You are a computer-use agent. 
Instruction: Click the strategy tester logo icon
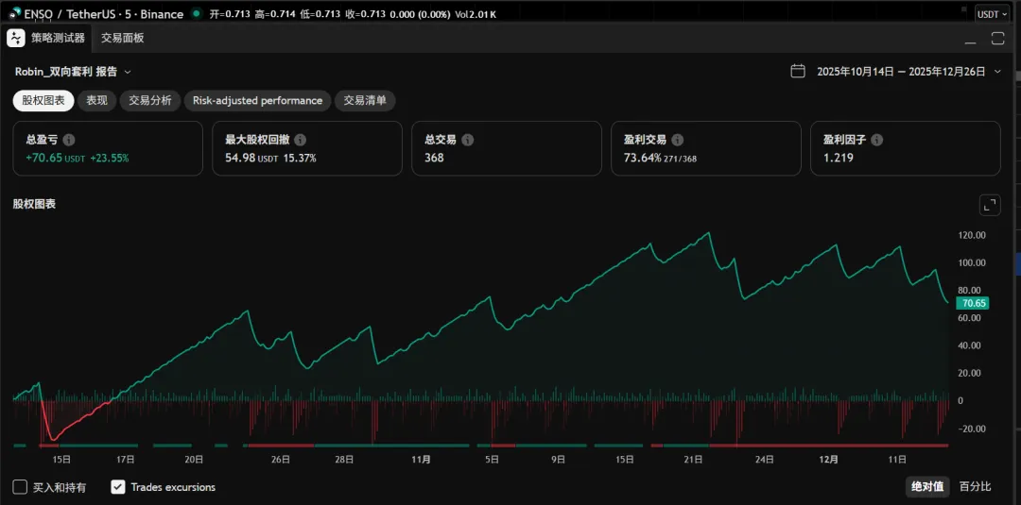[17, 38]
